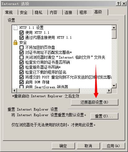
Task: Click the scroll left arrow in settings list
Action: coord(15,91)
